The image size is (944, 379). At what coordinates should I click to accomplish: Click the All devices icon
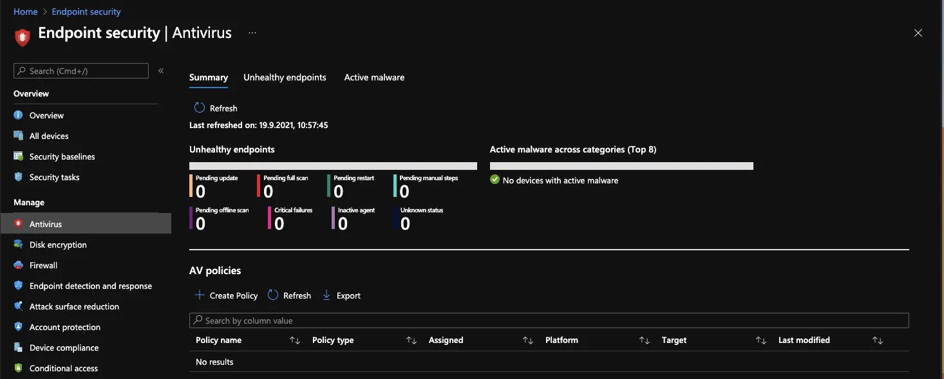click(18, 136)
